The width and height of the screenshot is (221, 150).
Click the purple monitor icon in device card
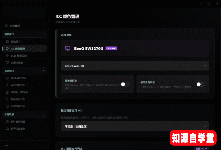pyautogui.click(x=67, y=48)
